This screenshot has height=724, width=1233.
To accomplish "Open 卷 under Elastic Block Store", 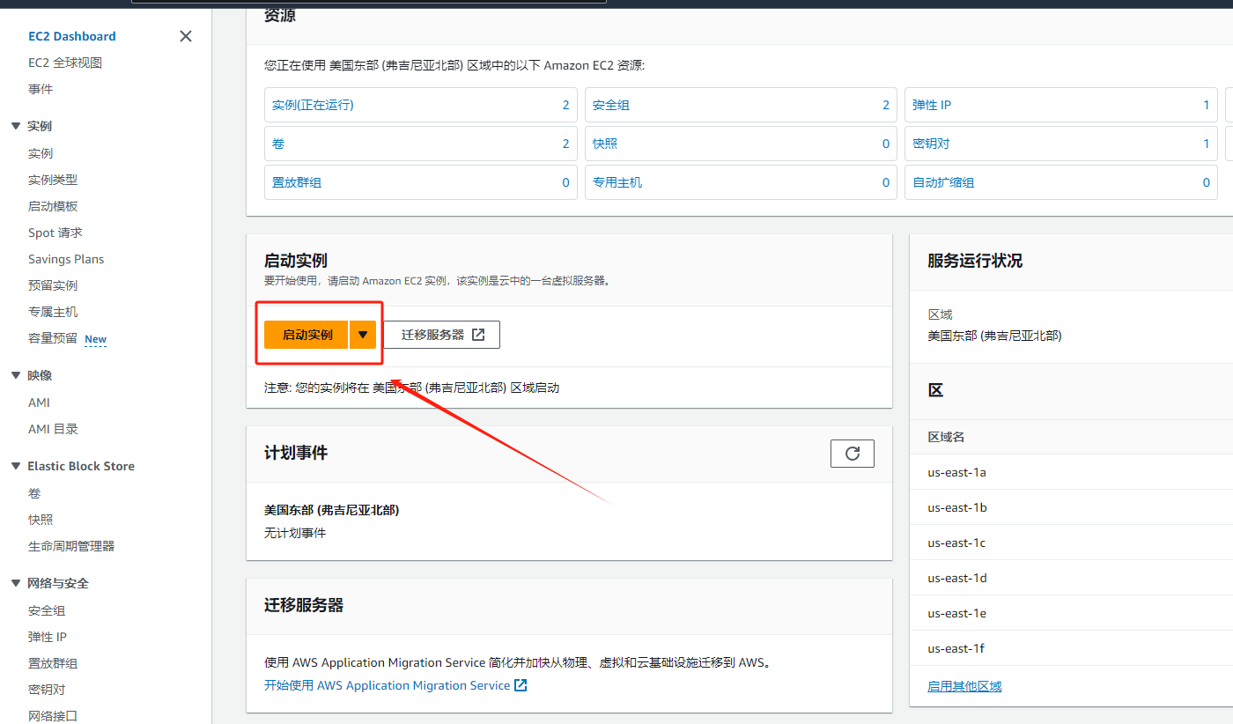I will pyautogui.click(x=34, y=493).
